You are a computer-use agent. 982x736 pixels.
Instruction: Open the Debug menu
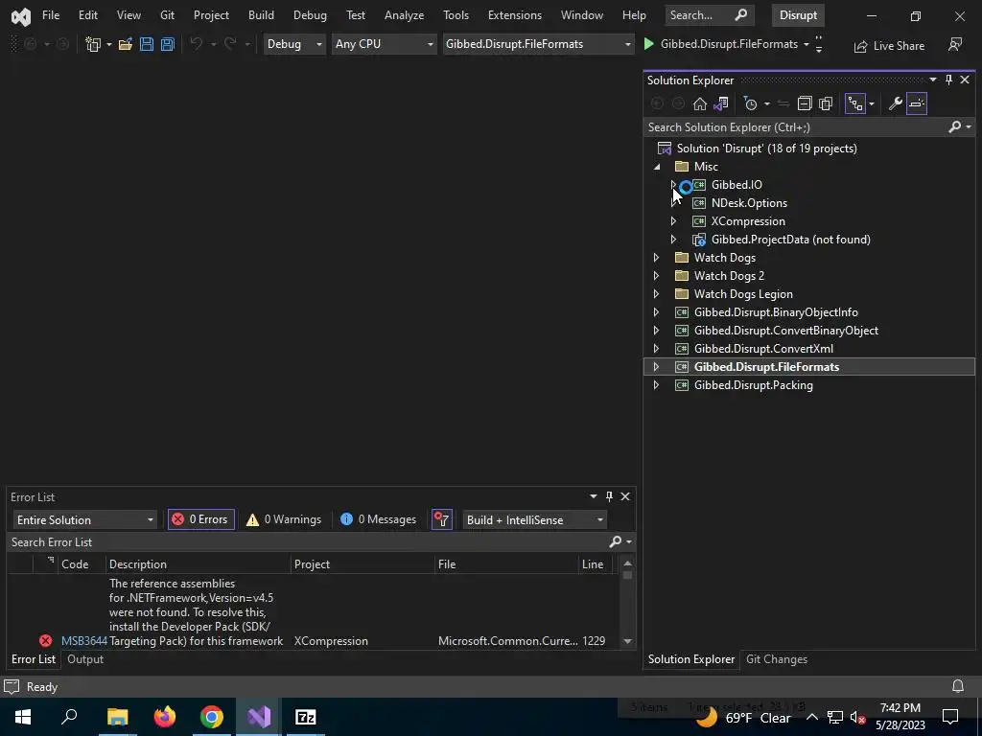click(x=310, y=15)
